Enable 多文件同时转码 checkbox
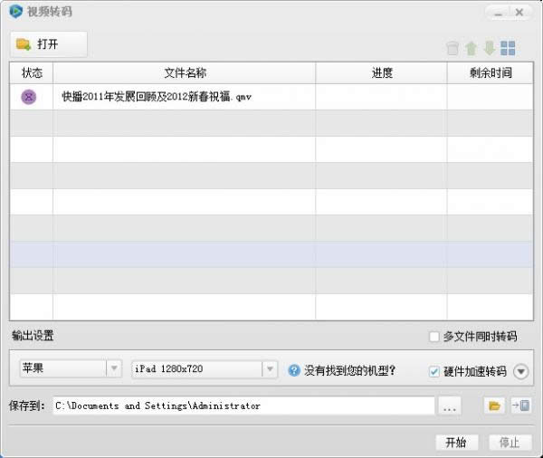This screenshot has height=458, width=543. coord(434,337)
